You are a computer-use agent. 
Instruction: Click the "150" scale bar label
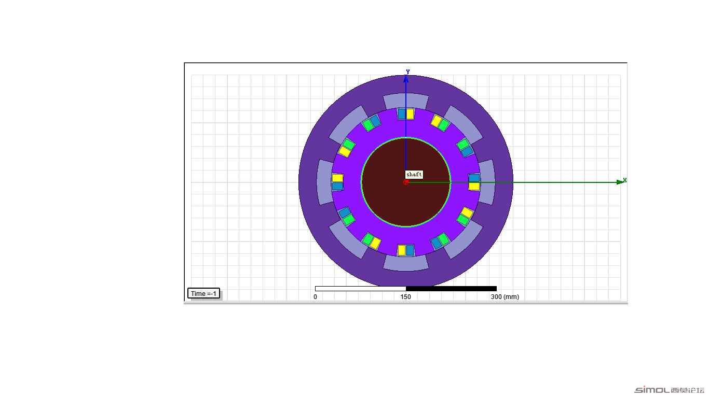406,297
